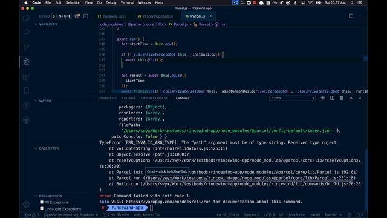Split the editor right
The image size is (387, 218).
coord(351,16)
